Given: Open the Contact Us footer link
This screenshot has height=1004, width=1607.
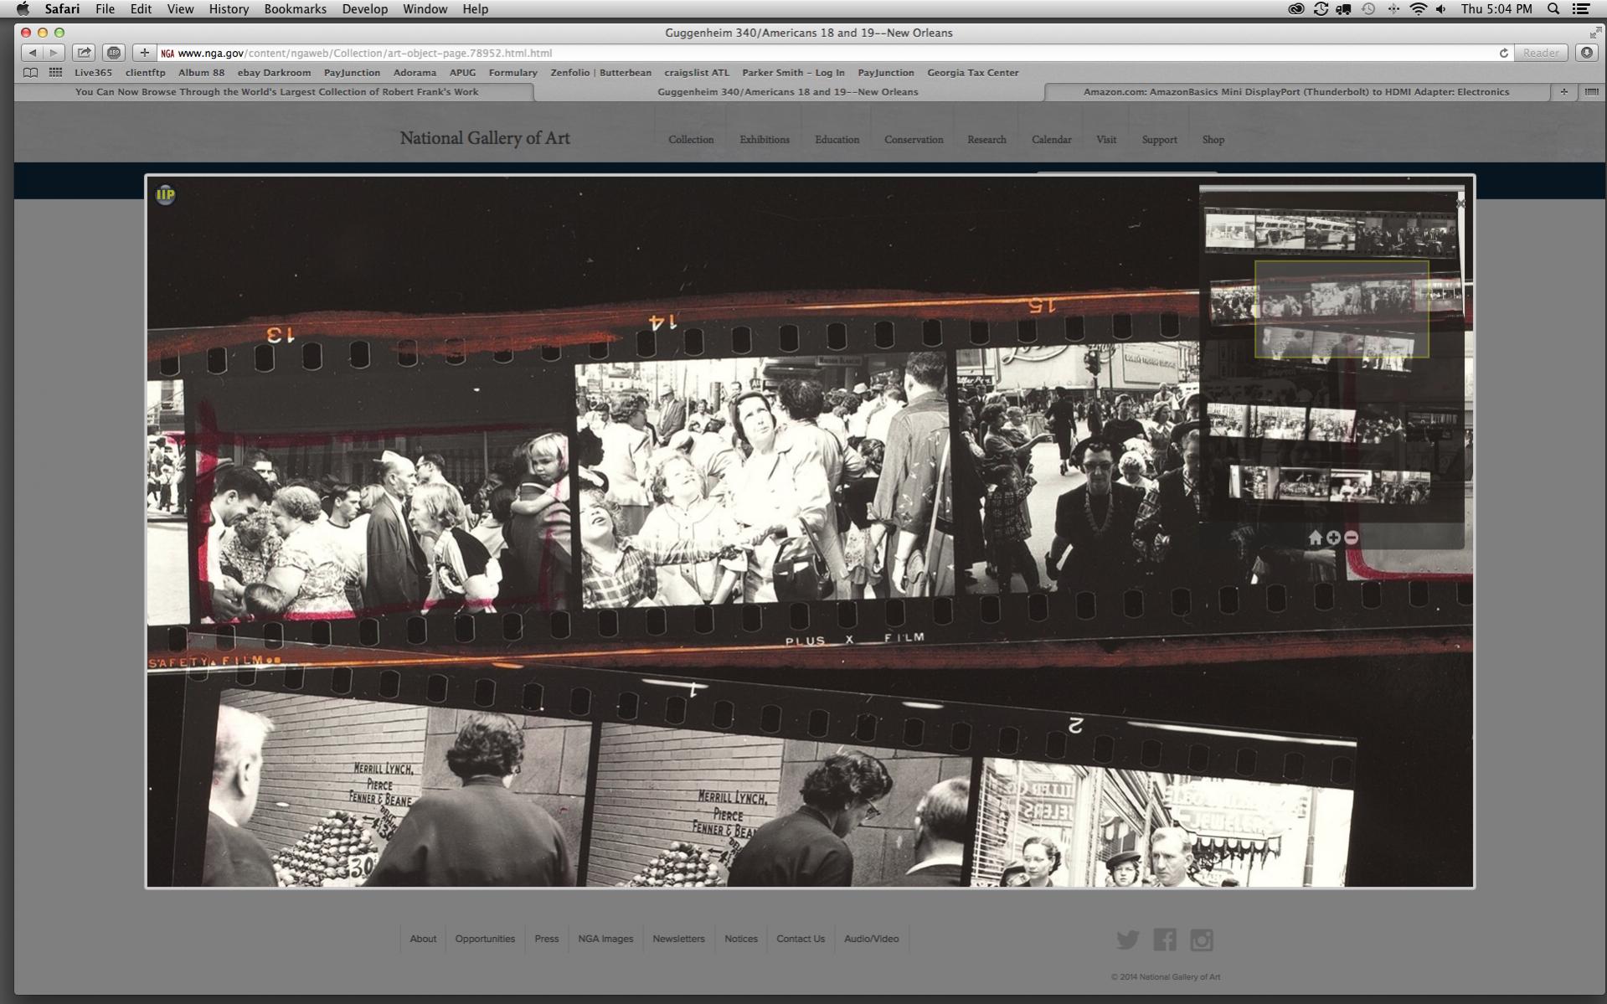Looking at the screenshot, I should [801, 939].
